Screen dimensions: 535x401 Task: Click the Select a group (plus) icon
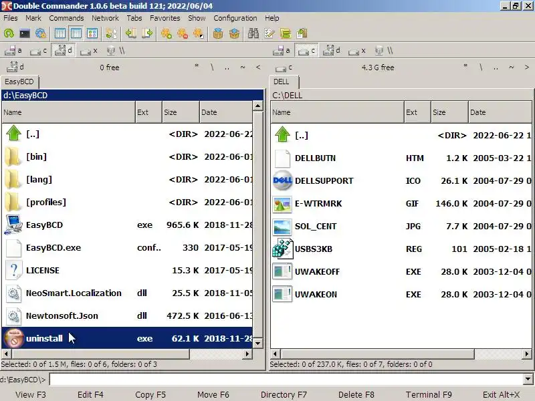(x=166, y=33)
